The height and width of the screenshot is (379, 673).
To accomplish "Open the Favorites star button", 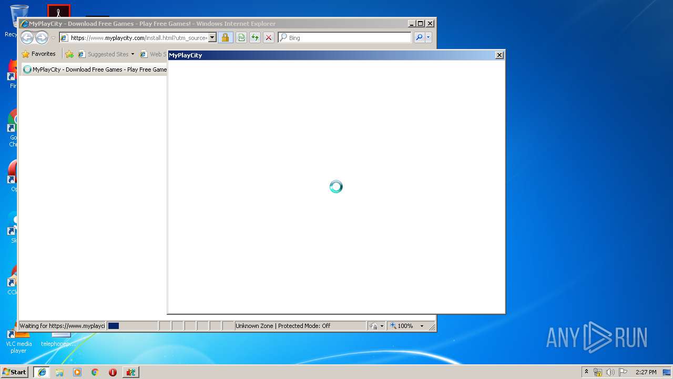I will pos(38,54).
